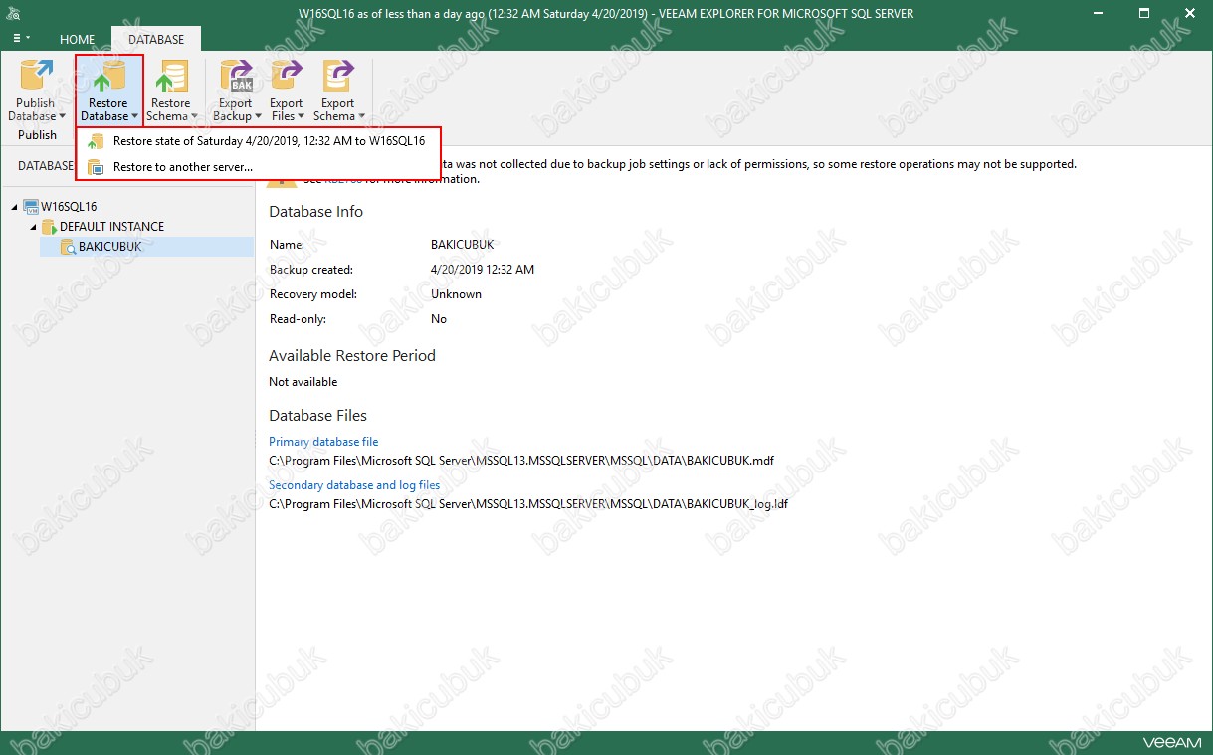Maximize the Veeam Explorer window

tap(1144, 13)
